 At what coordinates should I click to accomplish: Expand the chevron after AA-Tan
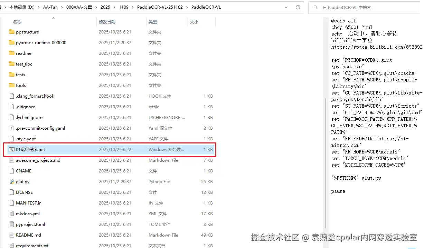click(x=62, y=7)
